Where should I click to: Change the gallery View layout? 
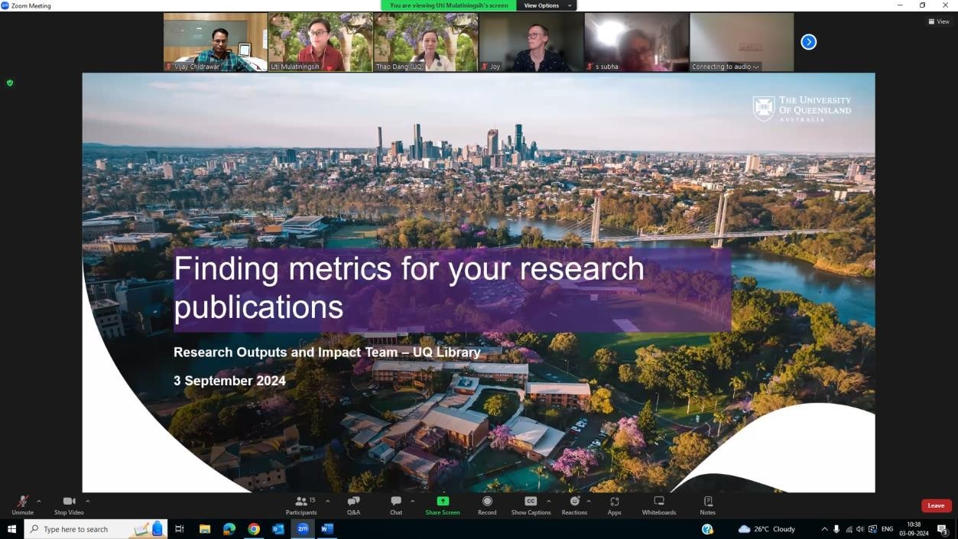coord(939,21)
